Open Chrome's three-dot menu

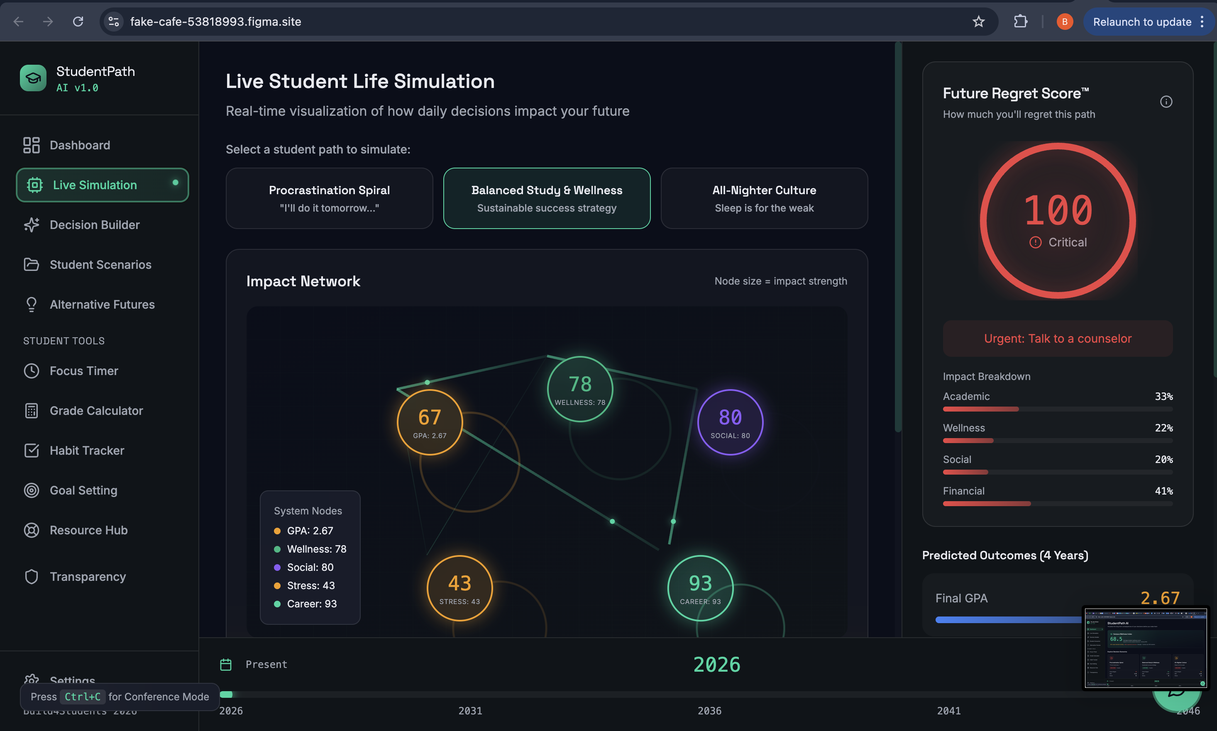click(1202, 22)
